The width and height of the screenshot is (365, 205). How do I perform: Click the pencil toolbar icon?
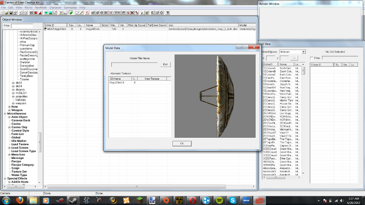point(81,13)
